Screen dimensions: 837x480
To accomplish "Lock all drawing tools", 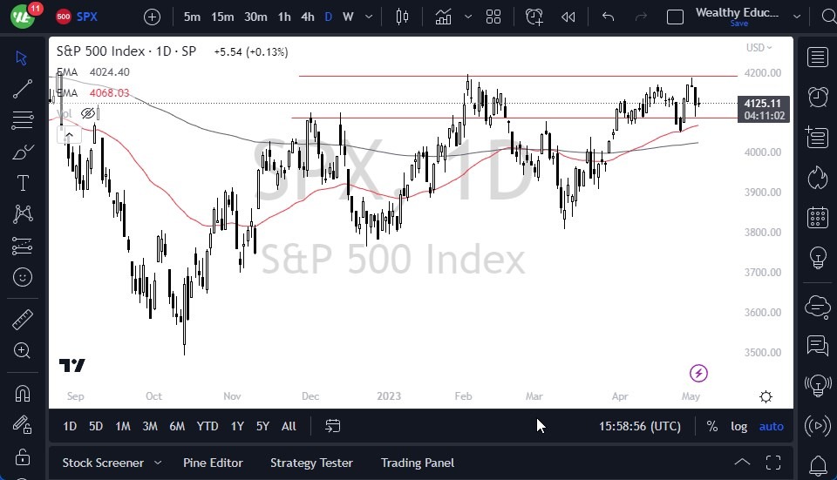I will tap(23, 456).
